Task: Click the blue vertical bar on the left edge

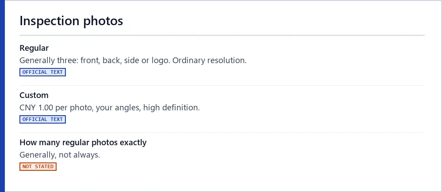Action: [2, 96]
